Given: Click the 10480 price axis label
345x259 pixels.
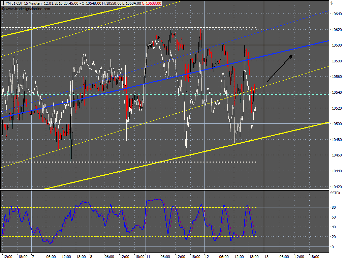Looking at the screenshot, I should [x=337, y=140].
